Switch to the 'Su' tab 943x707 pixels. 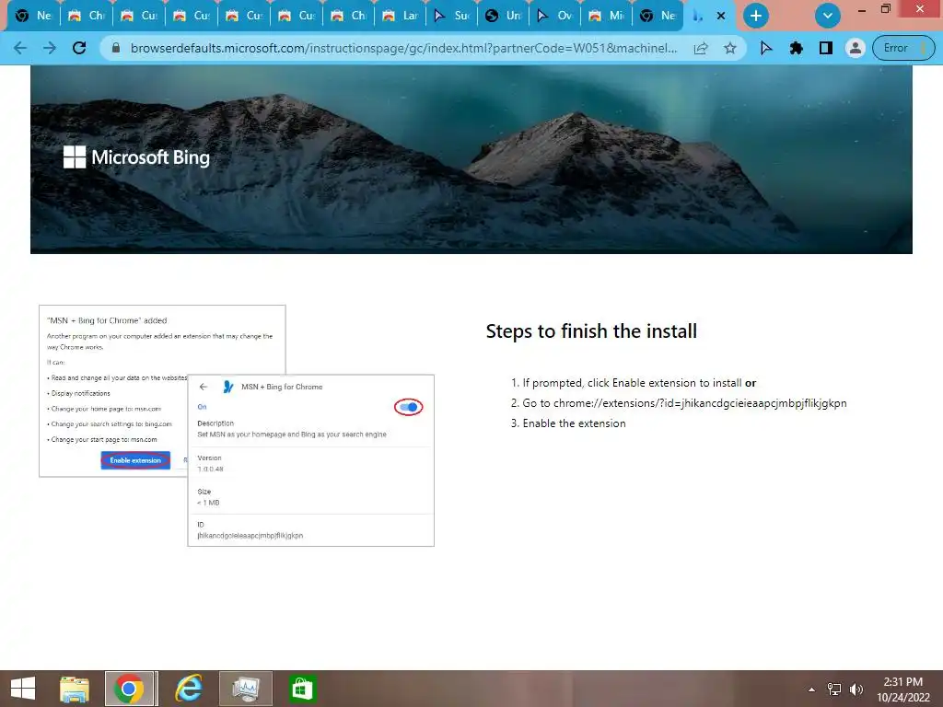tap(453, 16)
